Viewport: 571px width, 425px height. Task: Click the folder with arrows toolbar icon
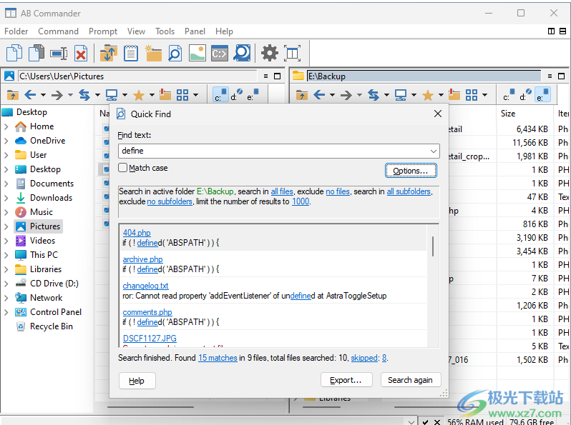click(108, 53)
